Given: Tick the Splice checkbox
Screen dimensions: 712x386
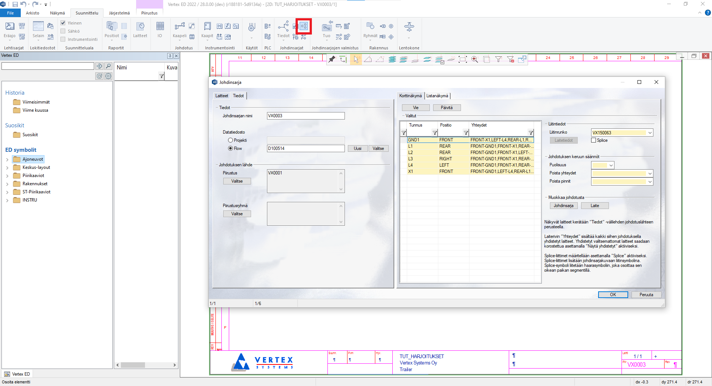Looking at the screenshot, I should [594, 140].
